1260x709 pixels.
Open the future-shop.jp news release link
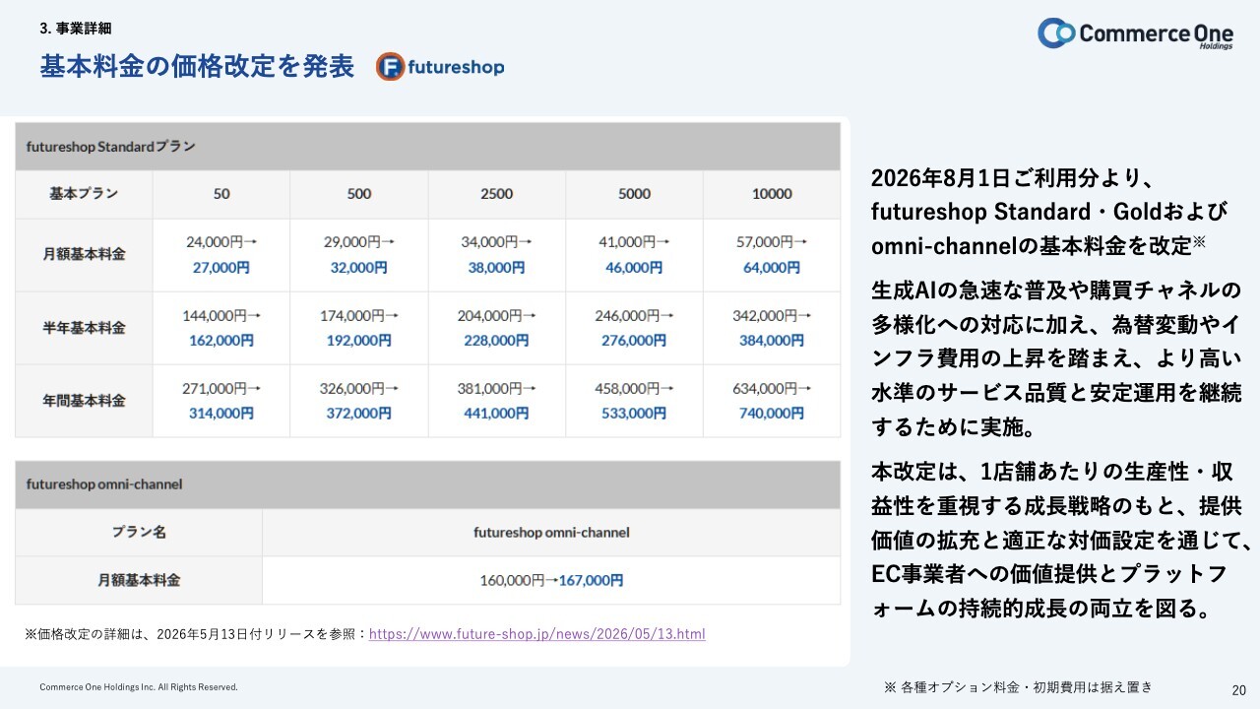(537, 633)
